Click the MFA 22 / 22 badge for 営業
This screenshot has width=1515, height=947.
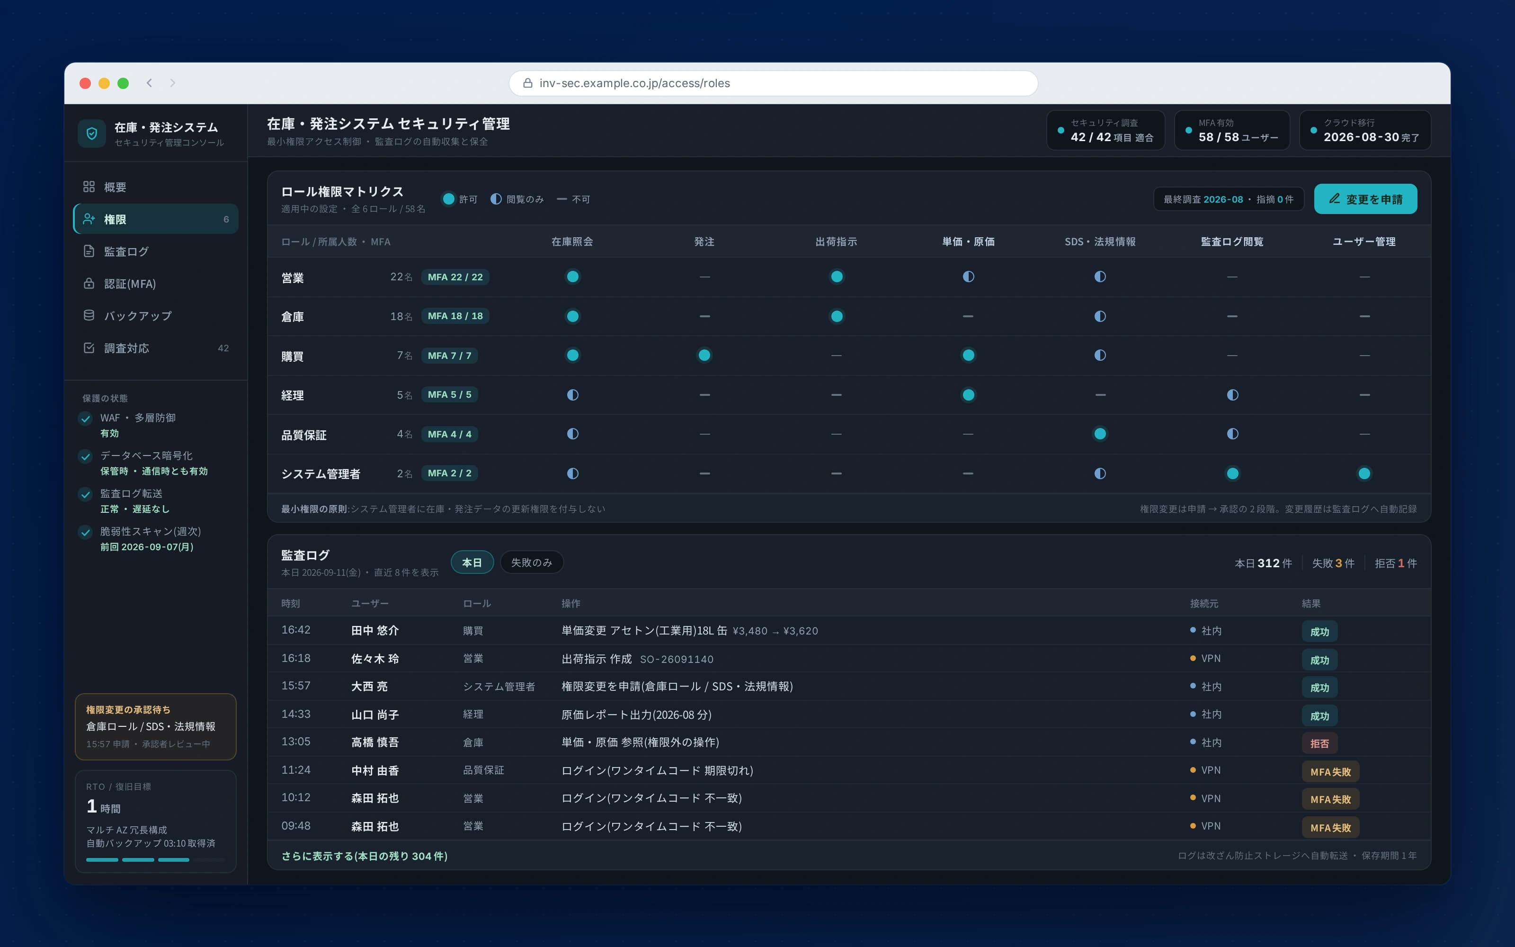[455, 277]
